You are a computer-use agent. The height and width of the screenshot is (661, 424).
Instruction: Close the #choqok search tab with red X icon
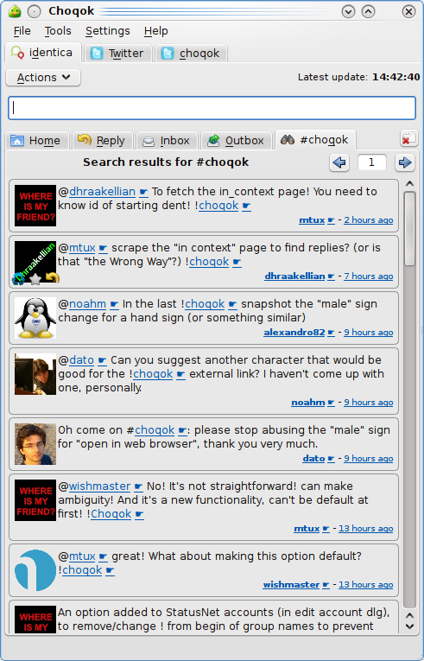tap(408, 139)
